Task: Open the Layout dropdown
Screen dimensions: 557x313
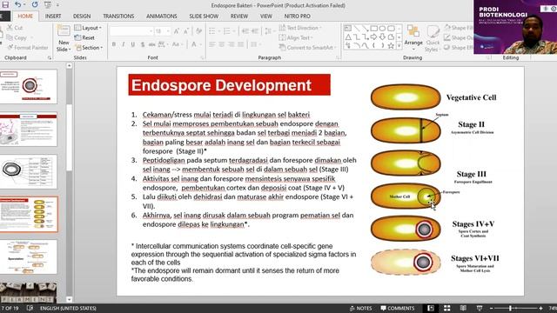Action: click(x=88, y=28)
